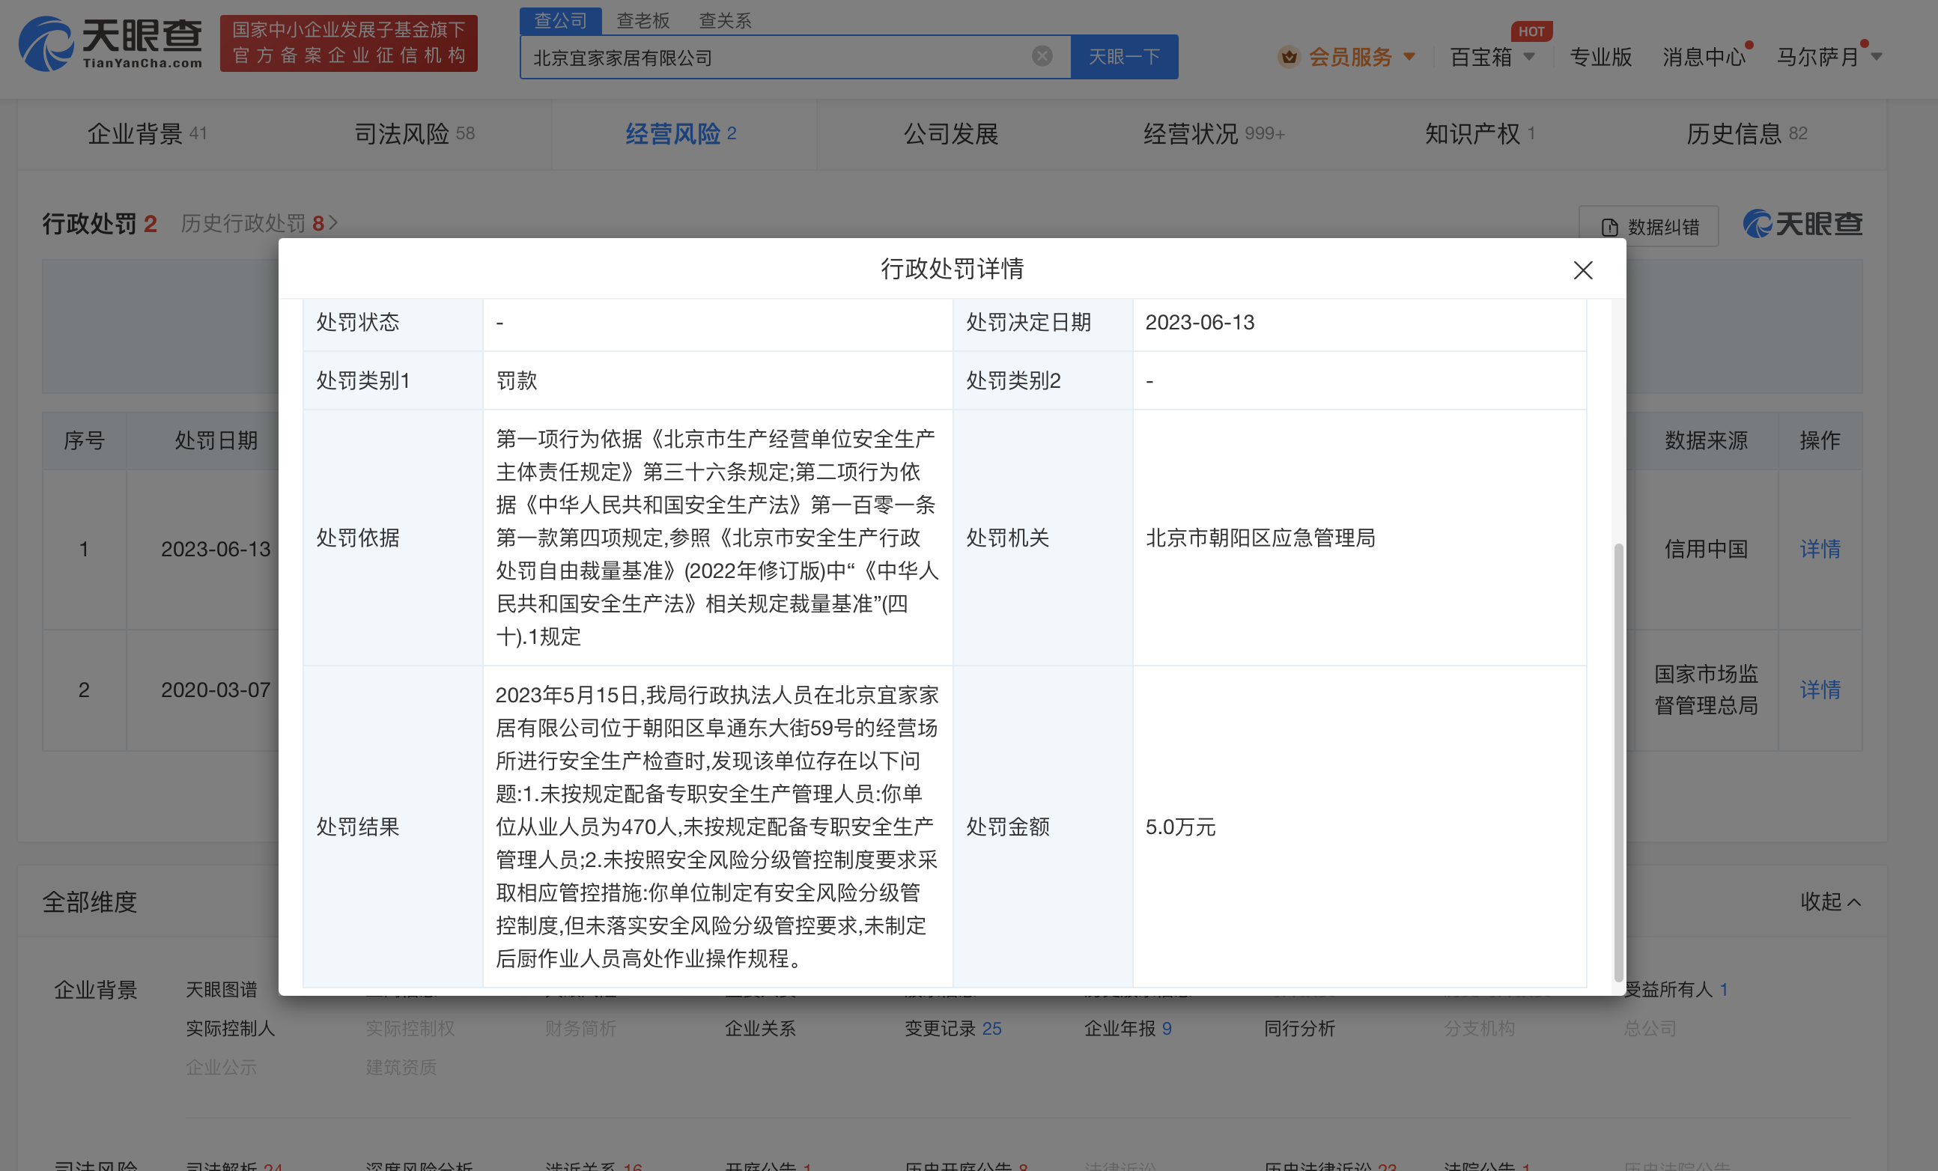Image resolution: width=1938 pixels, height=1171 pixels.
Task: Open 企业年报 9 link
Action: point(1128,1028)
